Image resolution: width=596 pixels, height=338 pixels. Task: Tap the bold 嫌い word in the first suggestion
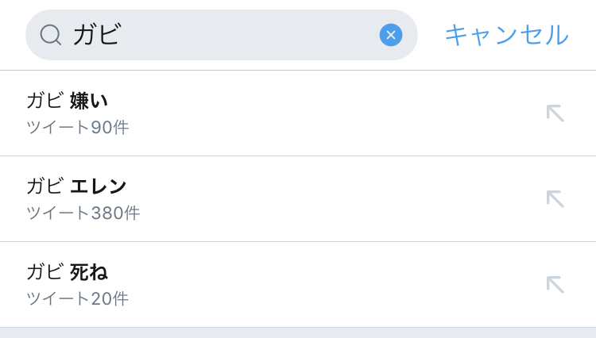click(89, 101)
